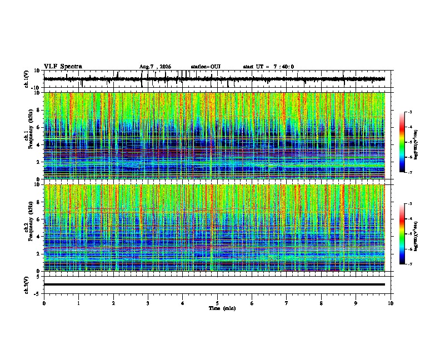Screen dimensions: 440x340
Task: Click the 'VLF Spectra' plot title
Action: pyautogui.click(x=63, y=67)
